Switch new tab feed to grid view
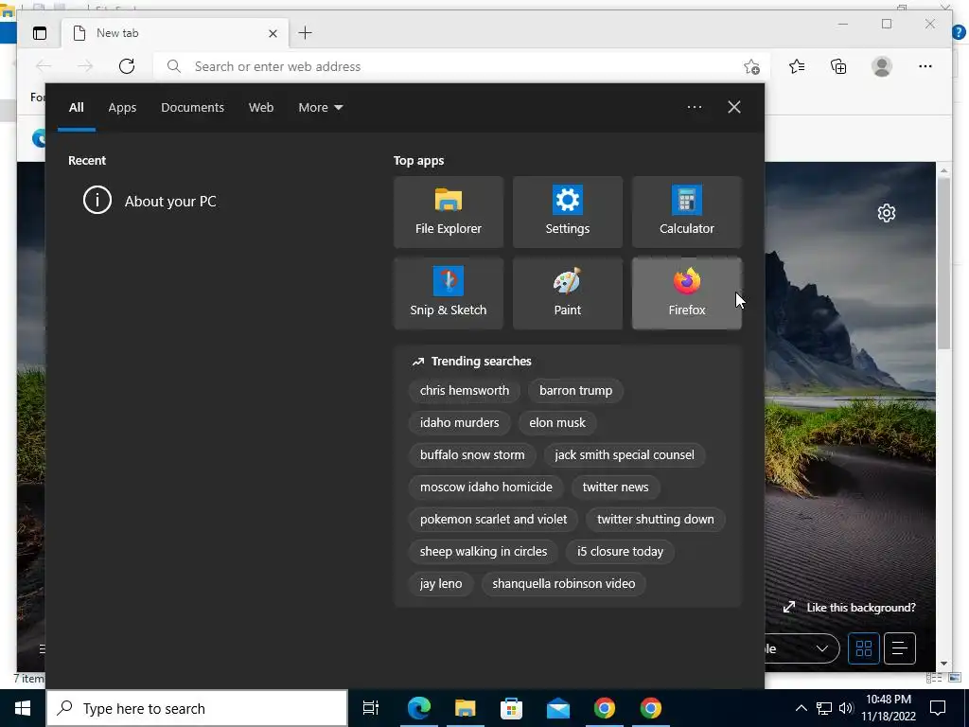Image resolution: width=969 pixels, height=727 pixels. coord(864,648)
